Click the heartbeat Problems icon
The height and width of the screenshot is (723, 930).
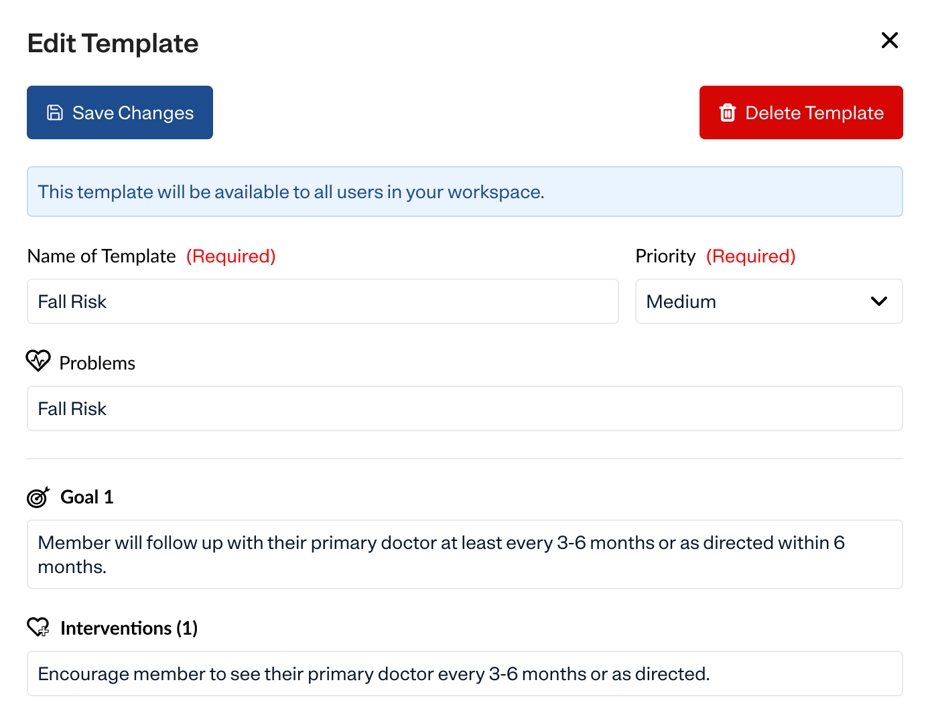pyautogui.click(x=38, y=361)
